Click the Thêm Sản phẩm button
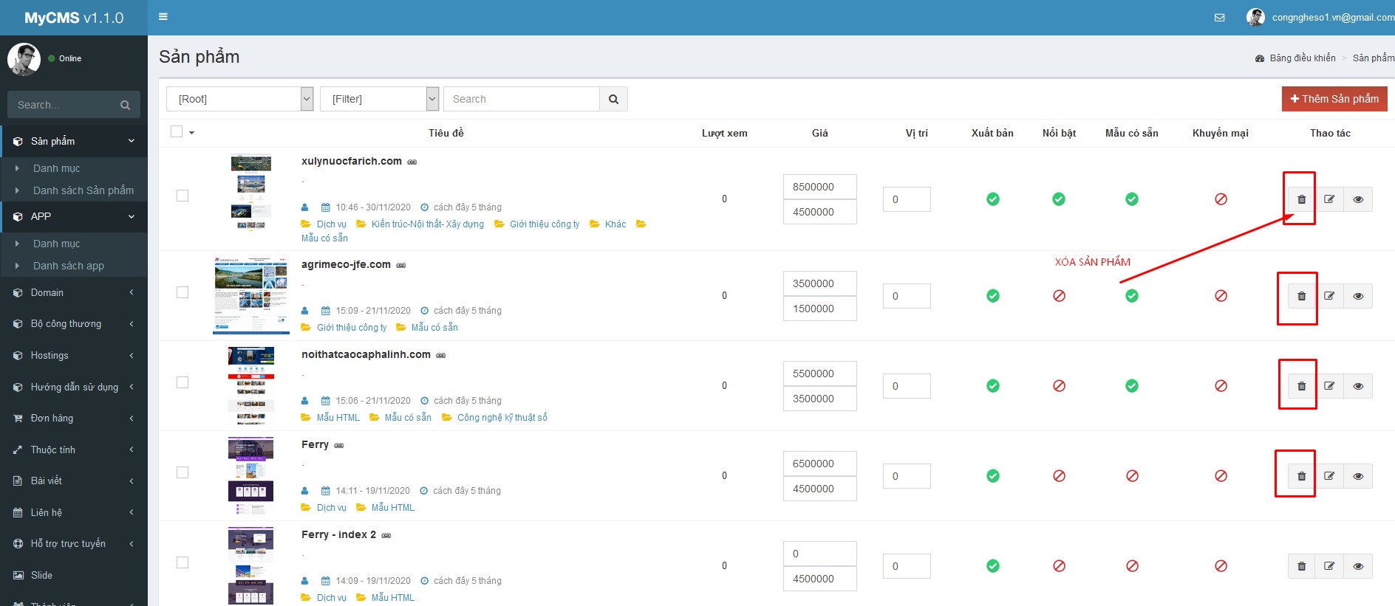The height and width of the screenshot is (606, 1395). coord(1334,99)
